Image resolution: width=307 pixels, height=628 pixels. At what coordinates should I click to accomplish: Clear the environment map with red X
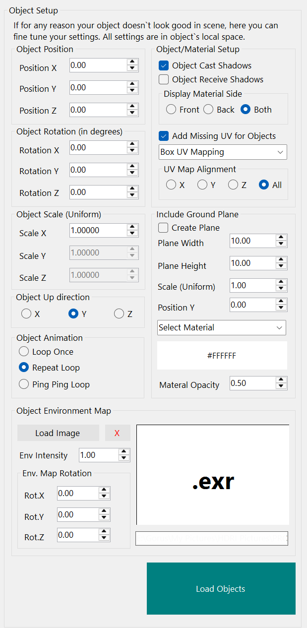pyautogui.click(x=118, y=433)
